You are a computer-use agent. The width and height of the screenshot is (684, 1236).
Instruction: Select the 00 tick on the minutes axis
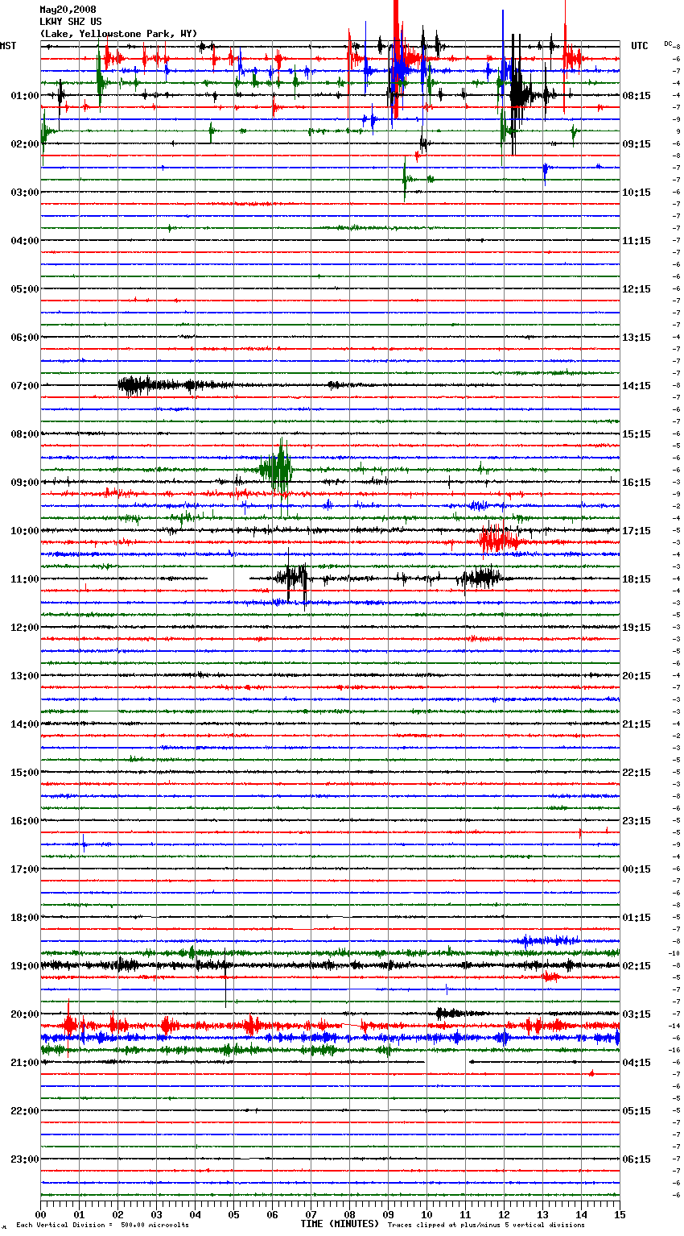[x=41, y=1214]
